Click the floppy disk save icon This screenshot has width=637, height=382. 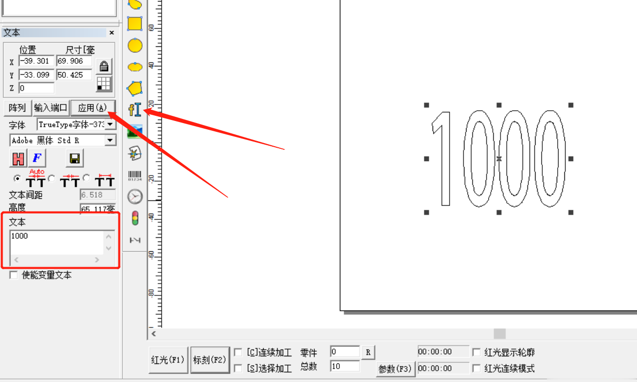[x=75, y=159]
